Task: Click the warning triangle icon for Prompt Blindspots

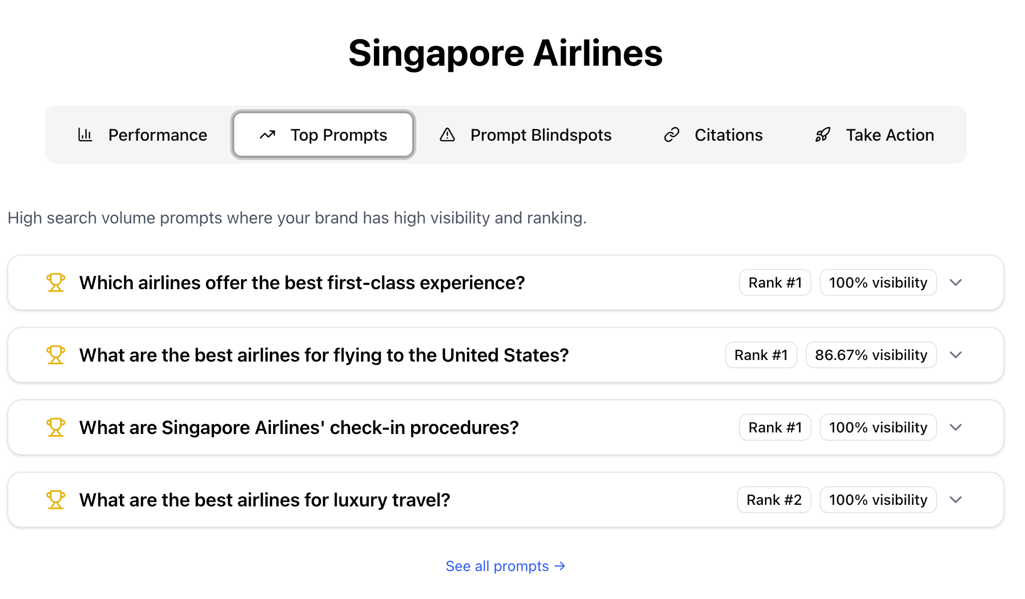Action: tap(447, 135)
